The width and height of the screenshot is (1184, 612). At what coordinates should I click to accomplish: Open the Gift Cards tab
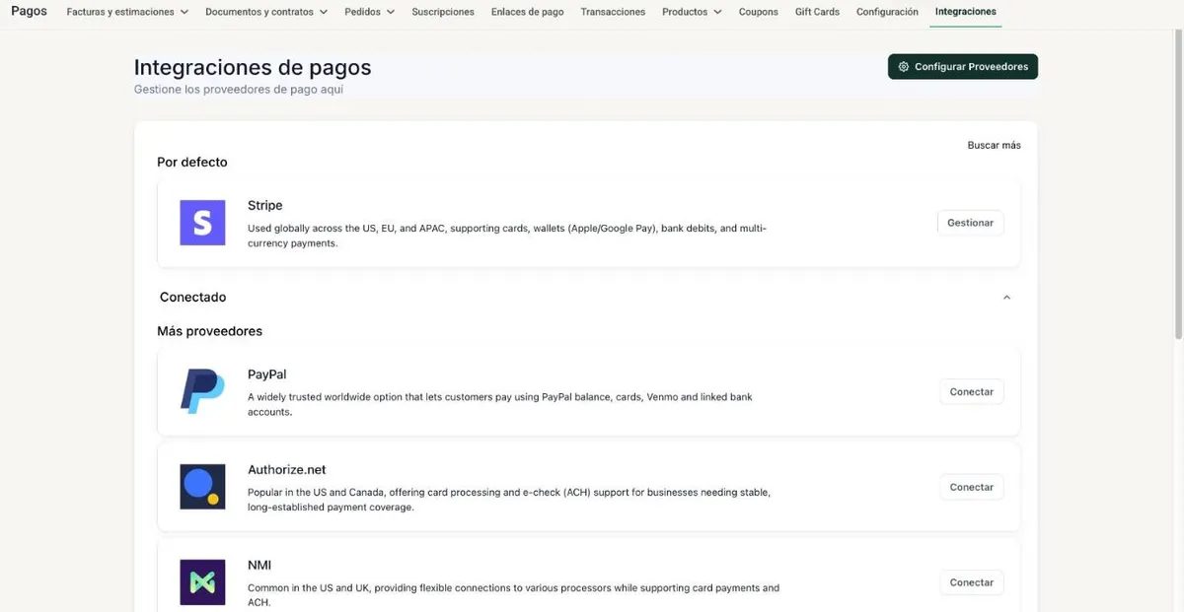click(x=817, y=12)
